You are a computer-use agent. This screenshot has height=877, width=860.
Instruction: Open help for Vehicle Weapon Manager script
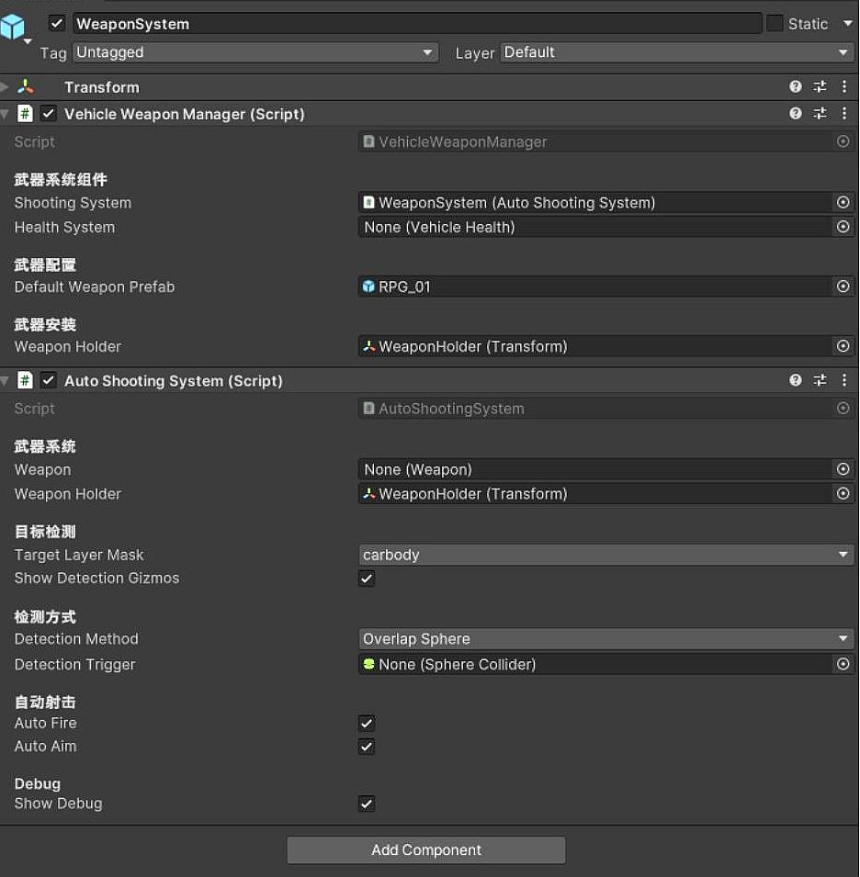coord(796,114)
